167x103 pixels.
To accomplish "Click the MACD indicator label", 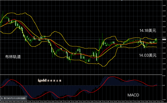I will 133,95.
